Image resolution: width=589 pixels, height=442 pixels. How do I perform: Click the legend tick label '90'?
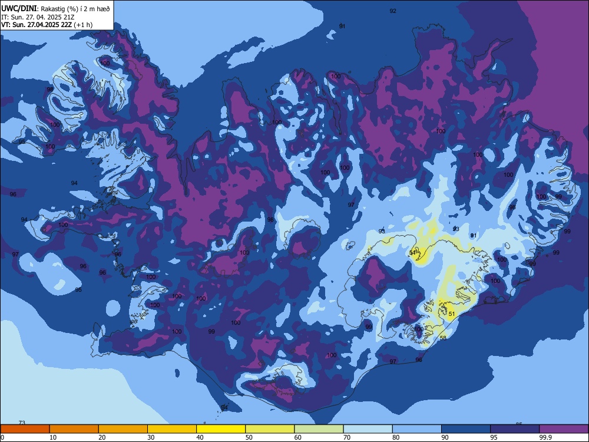pos(445,437)
